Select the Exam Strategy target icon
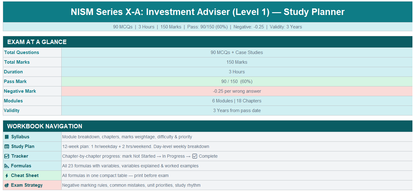This screenshot has width=414, height=192. tap(6, 185)
